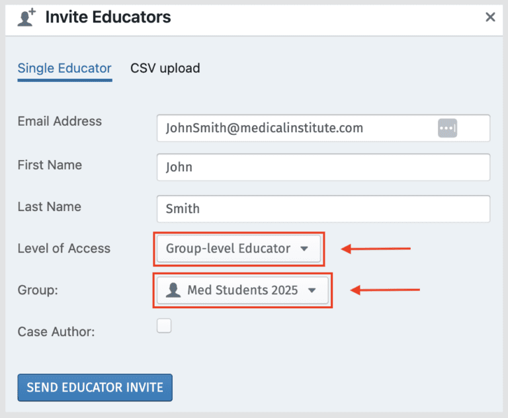The height and width of the screenshot is (418, 508).
Task: Click the Case Author label text
Action: pyautogui.click(x=56, y=331)
